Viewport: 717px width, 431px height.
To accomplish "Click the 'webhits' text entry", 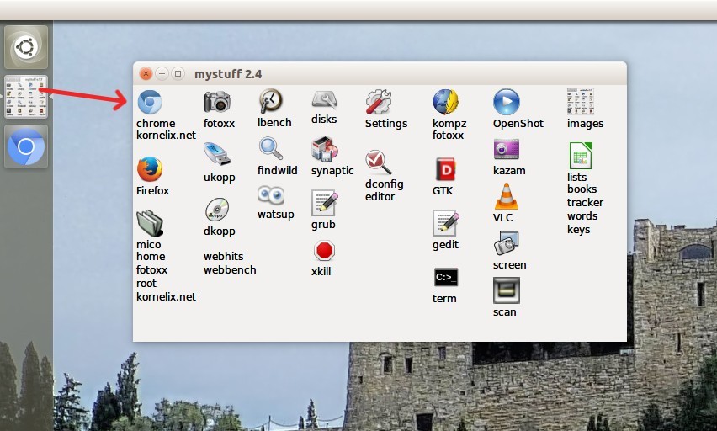I will [x=223, y=256].
